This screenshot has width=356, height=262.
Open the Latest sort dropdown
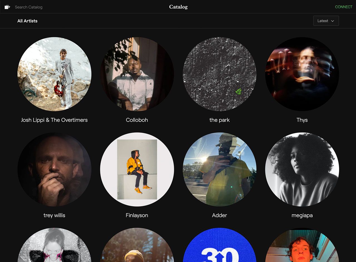326,21
